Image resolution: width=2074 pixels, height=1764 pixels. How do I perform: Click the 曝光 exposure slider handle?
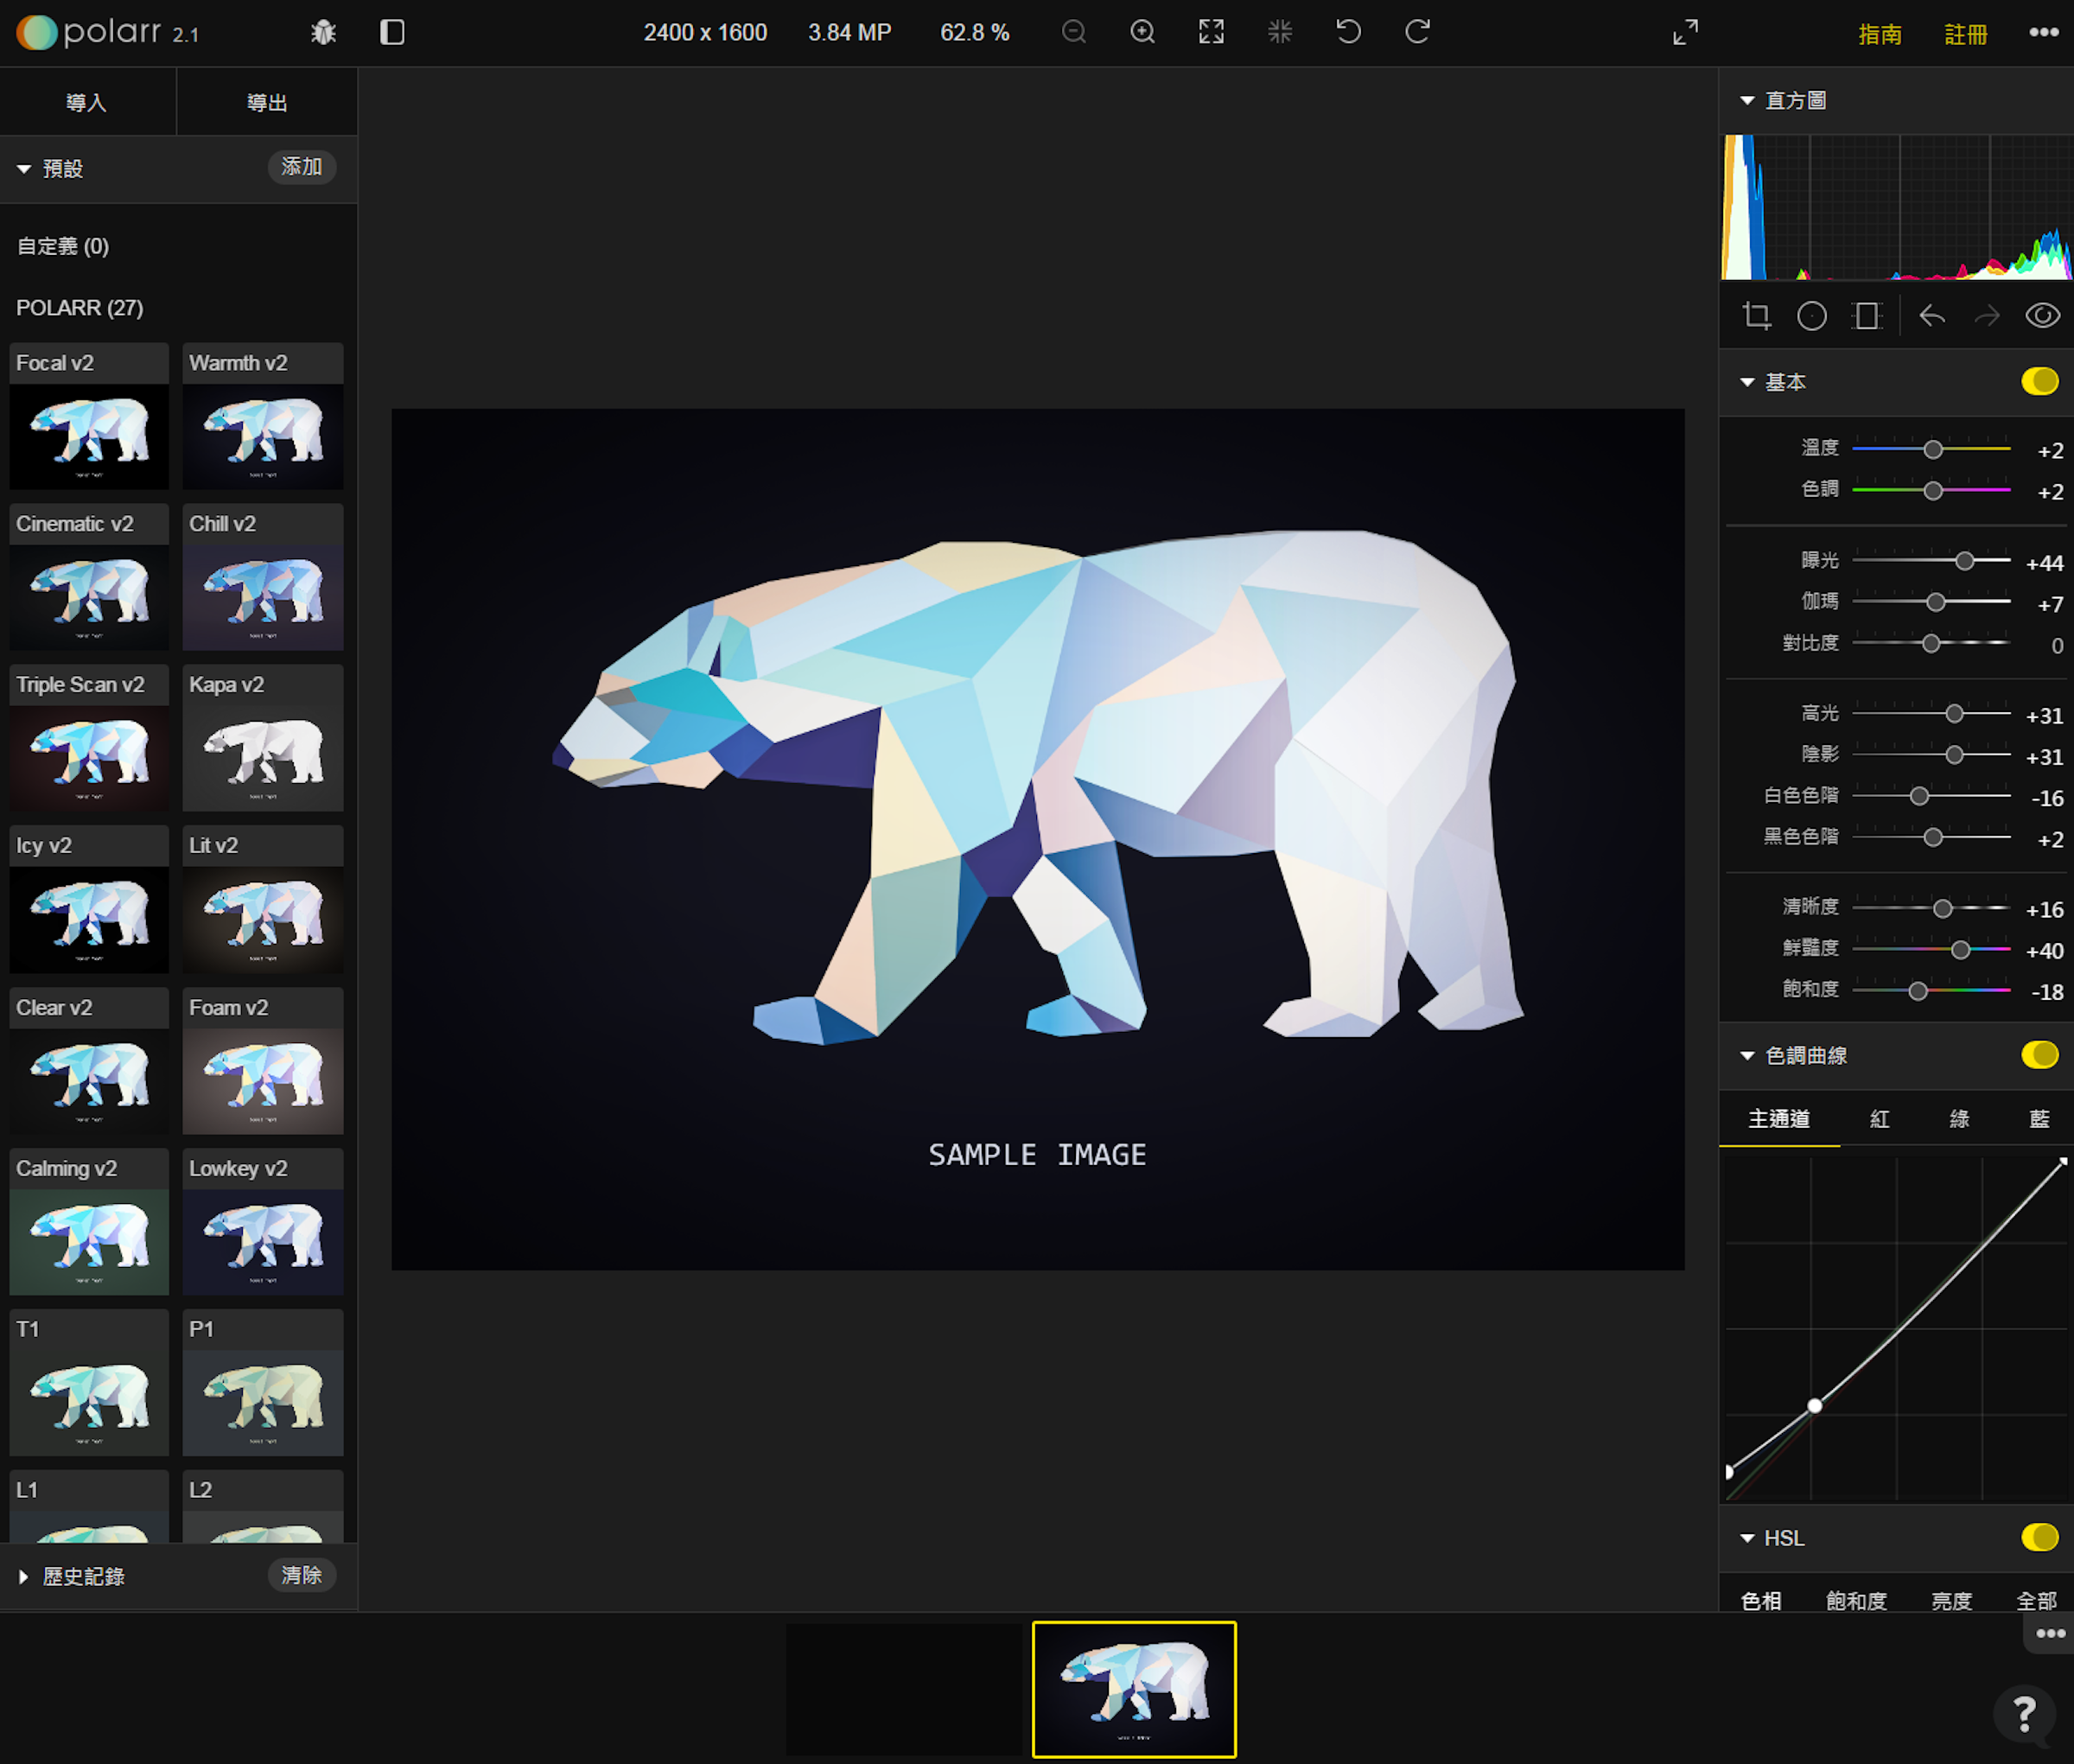pyautogui.click(x=1965, y=561)
